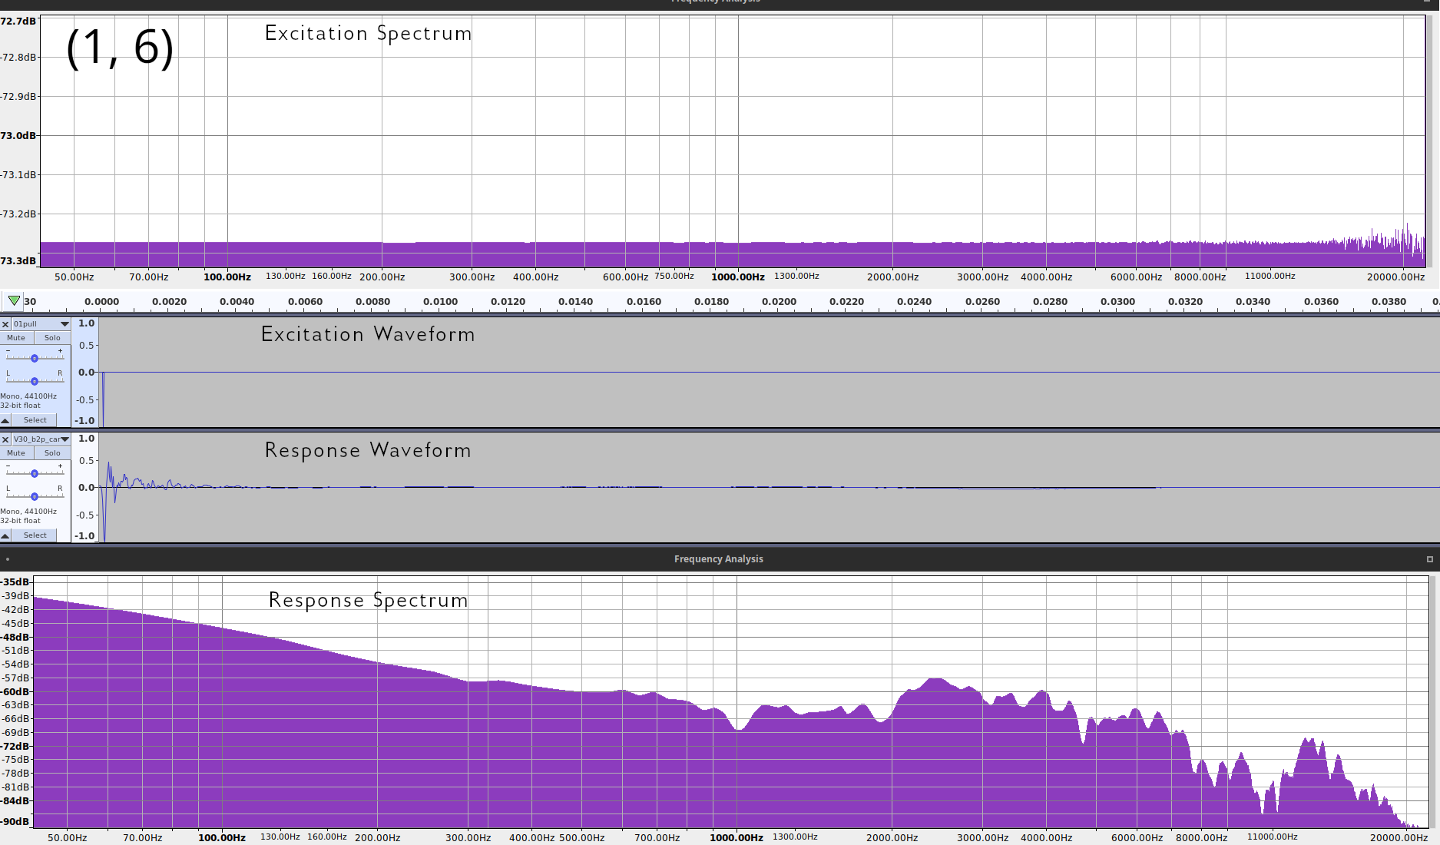Screen dimensions: 1440x845
Task: Click the '32-bit float' info of the V30_b2p_car track
Action: pyautogui.click(x=21, y=521)
